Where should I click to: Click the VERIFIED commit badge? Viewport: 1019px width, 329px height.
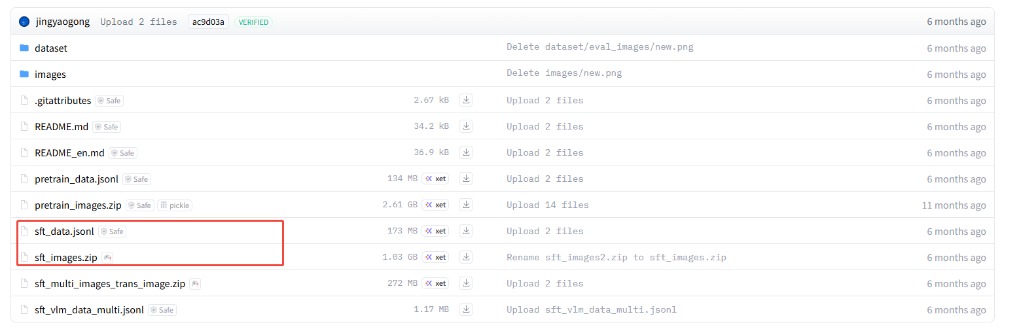click(x=253, y=22)
